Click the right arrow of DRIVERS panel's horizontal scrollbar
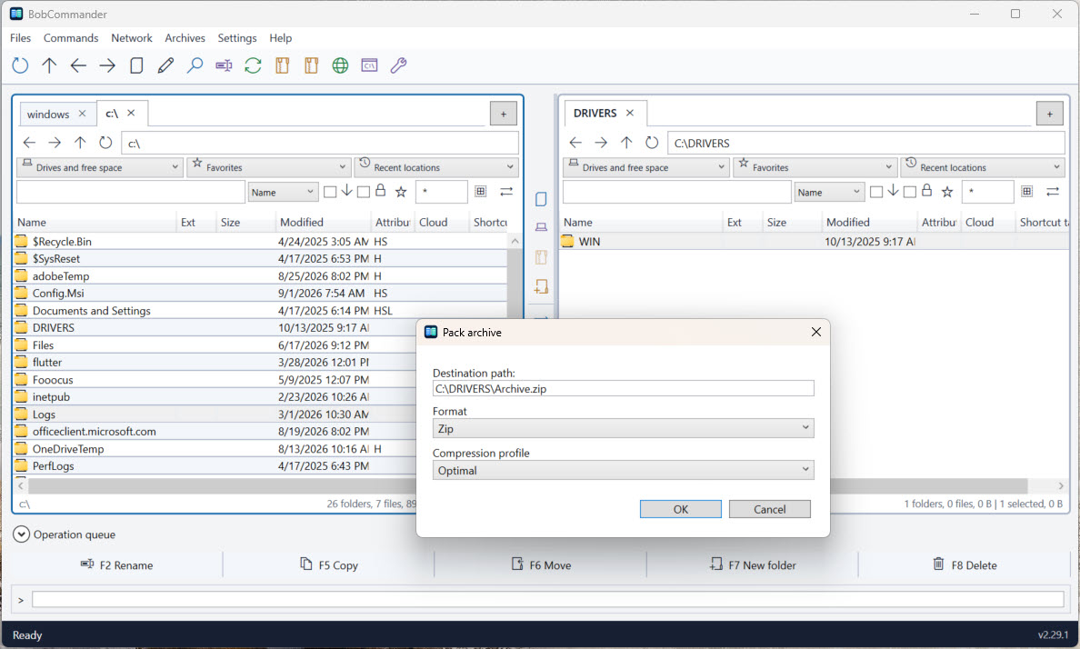 coord(1061,485)
